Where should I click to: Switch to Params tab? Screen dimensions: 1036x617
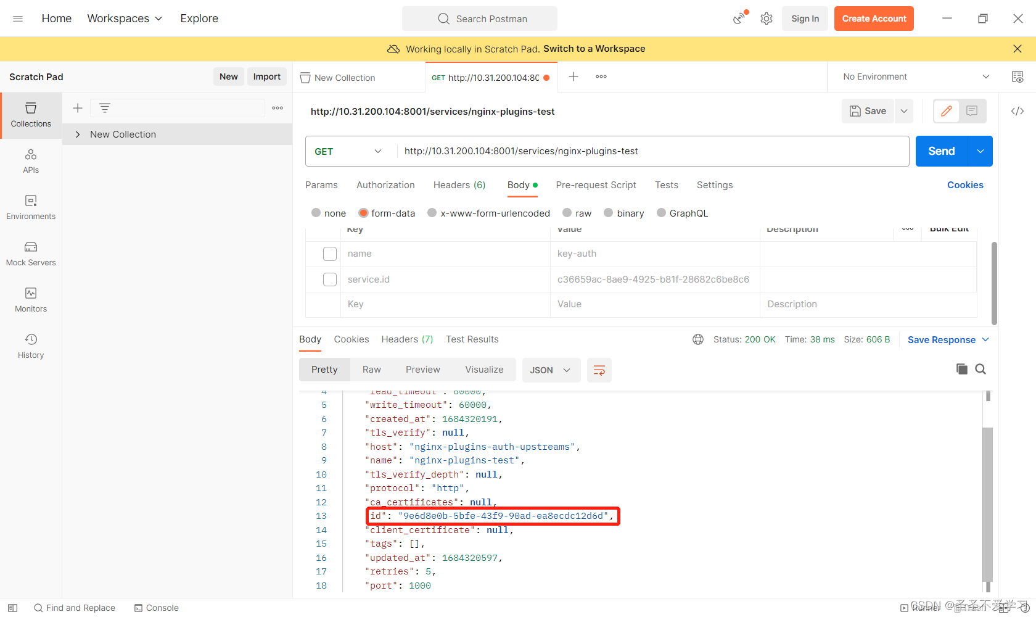click(321, 185)
